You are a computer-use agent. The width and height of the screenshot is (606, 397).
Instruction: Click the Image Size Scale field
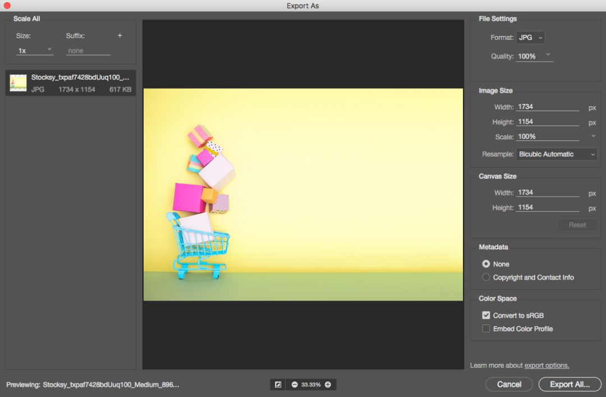(548, 136)
